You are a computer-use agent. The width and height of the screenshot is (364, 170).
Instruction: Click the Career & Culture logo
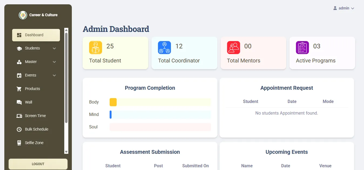tap(38, 15)
